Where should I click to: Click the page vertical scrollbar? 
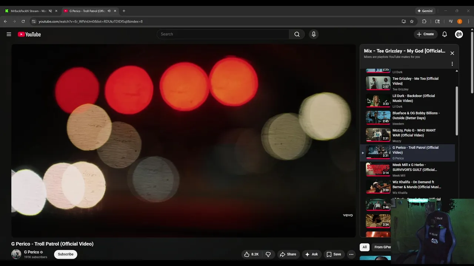click(472, 62)
